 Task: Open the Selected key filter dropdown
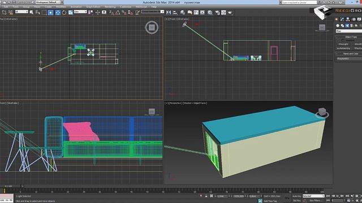[313, 196]
